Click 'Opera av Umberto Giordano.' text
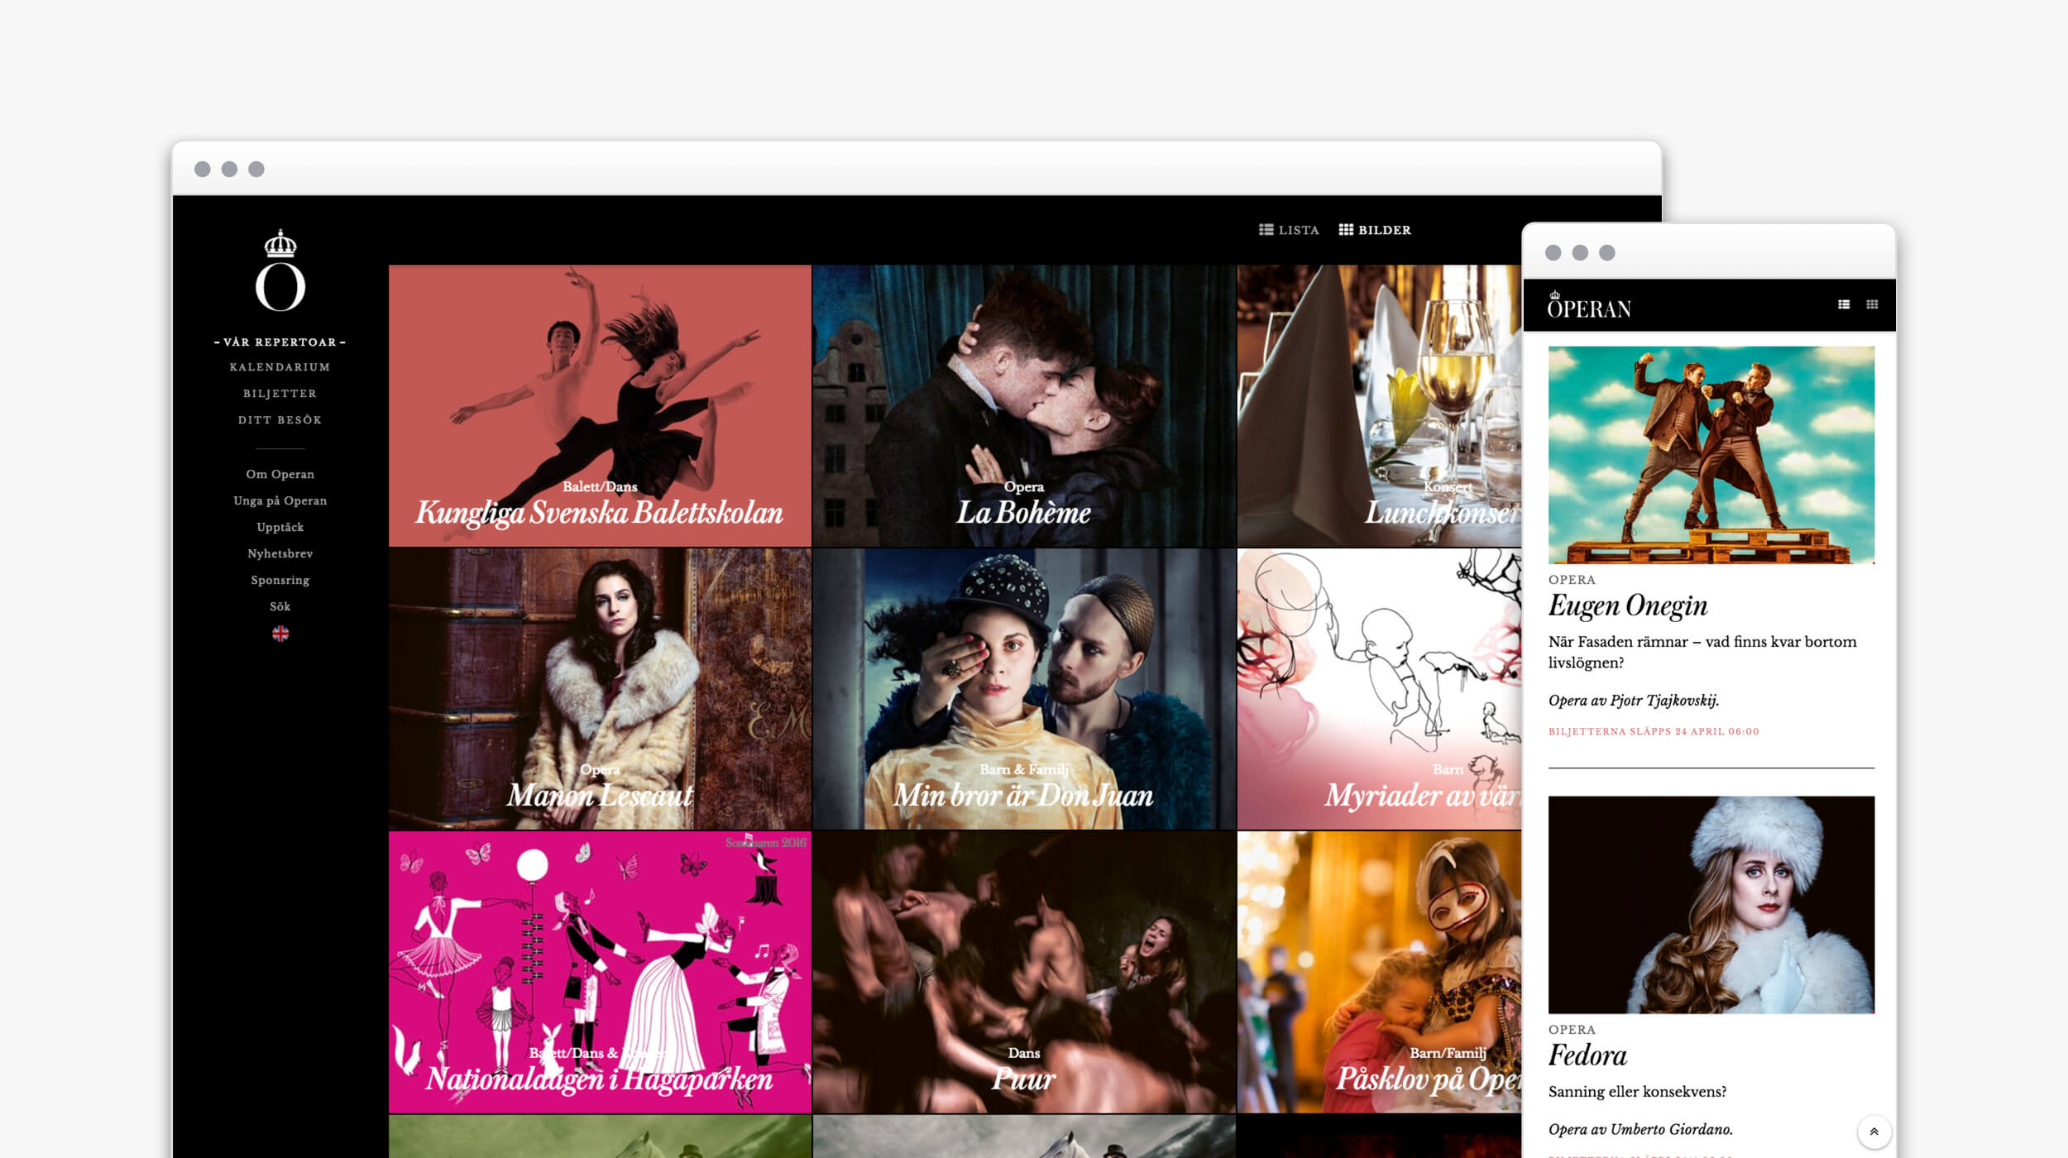Viewport: 2068px width, 1158px height. (1640, 1129)
